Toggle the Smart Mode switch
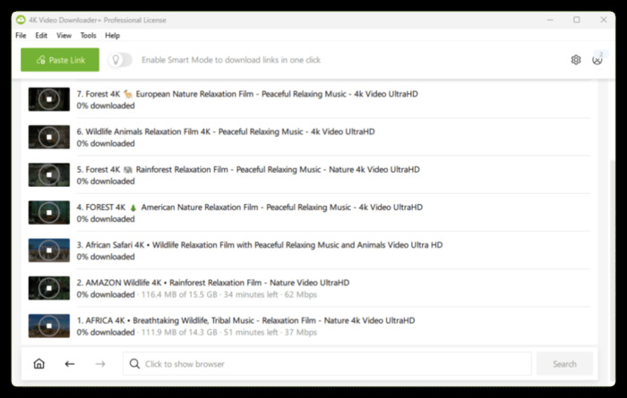627x398 pixels. 120,60
